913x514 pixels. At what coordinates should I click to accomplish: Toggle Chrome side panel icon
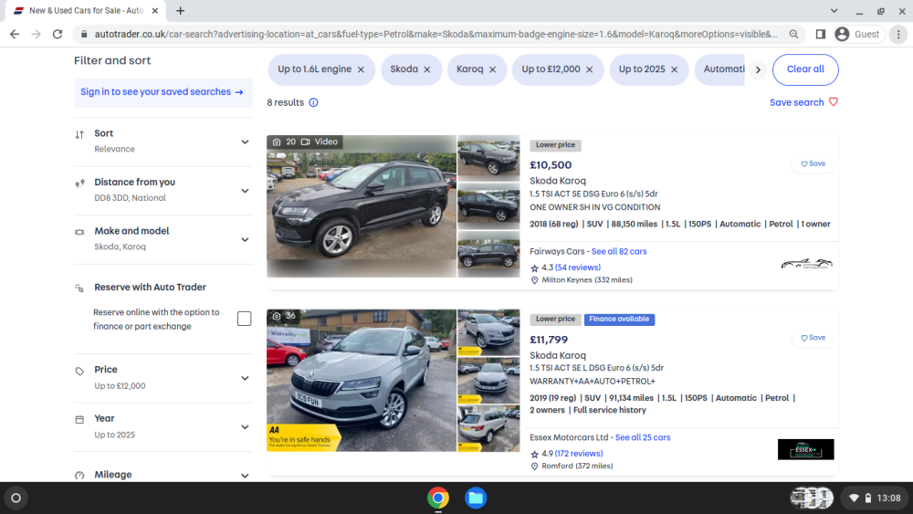820,35
